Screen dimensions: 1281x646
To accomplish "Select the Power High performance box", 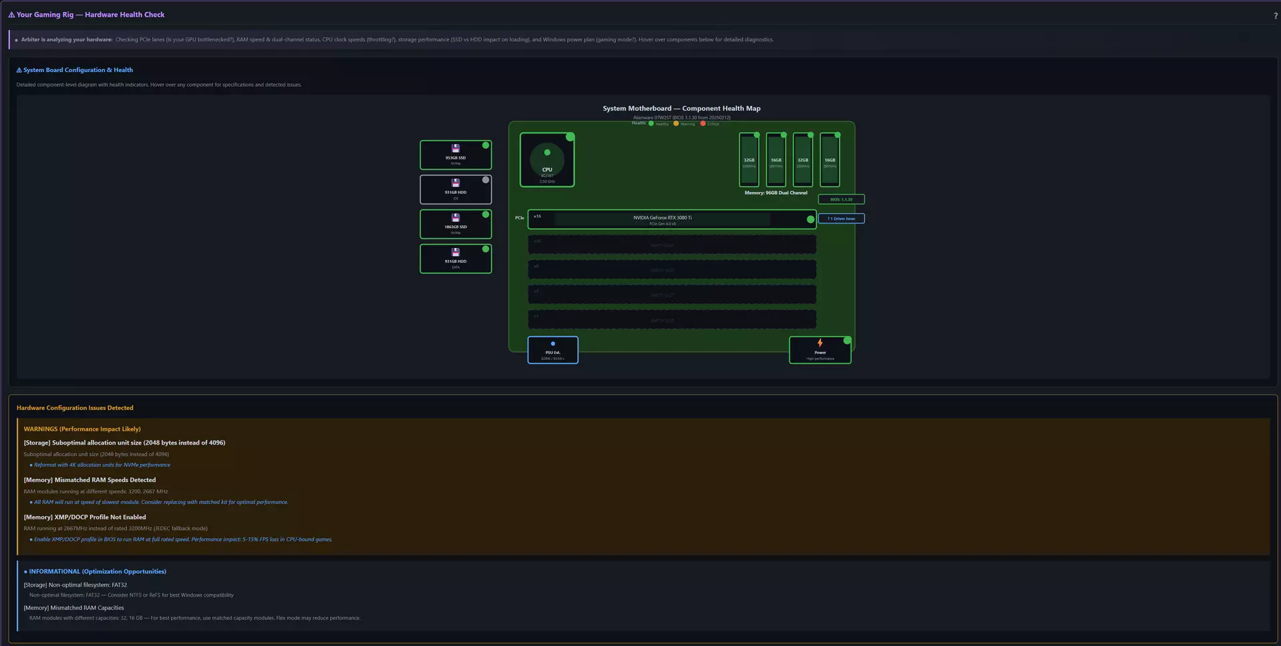I will (x=820, y=350).
